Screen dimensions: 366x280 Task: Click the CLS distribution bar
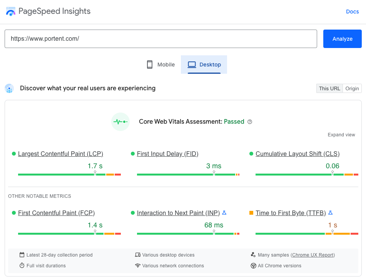tap(307, 174)
